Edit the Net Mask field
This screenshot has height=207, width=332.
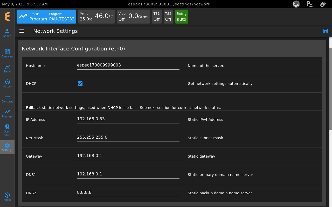tap(128, 138)
